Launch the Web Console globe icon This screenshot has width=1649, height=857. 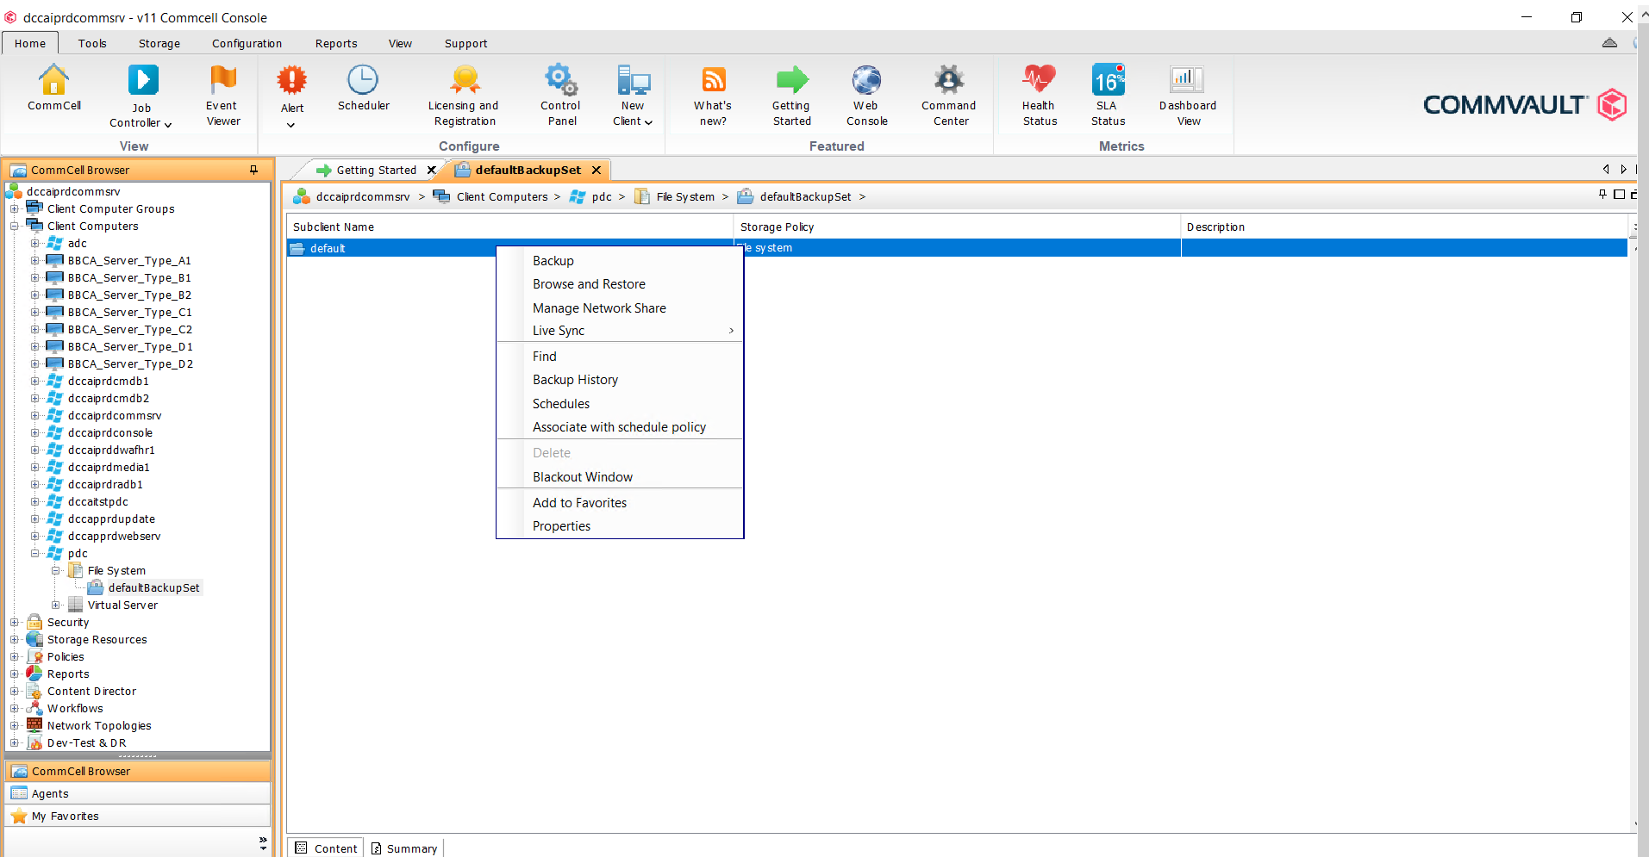click(x=866, y=80)
